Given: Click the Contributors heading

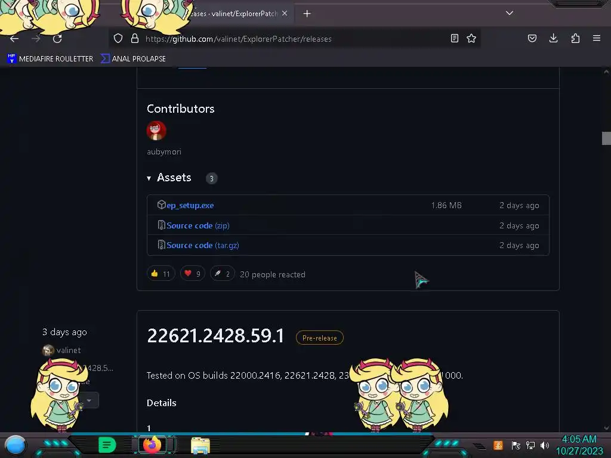Looking at the screenshot, I should pyautogui.click(x=180, y=109).
